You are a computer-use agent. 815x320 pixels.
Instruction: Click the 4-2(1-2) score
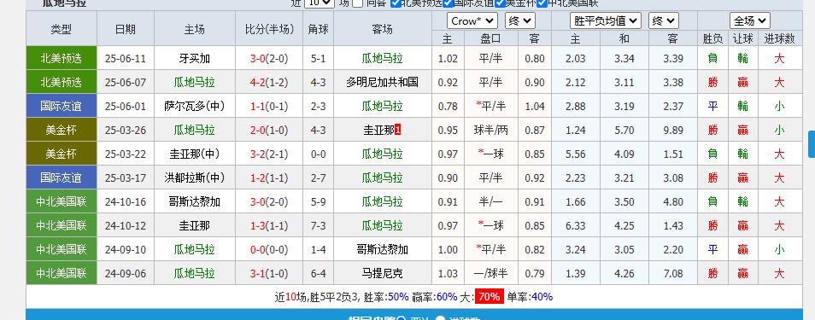pyautogui.click(x=269, y=82)
